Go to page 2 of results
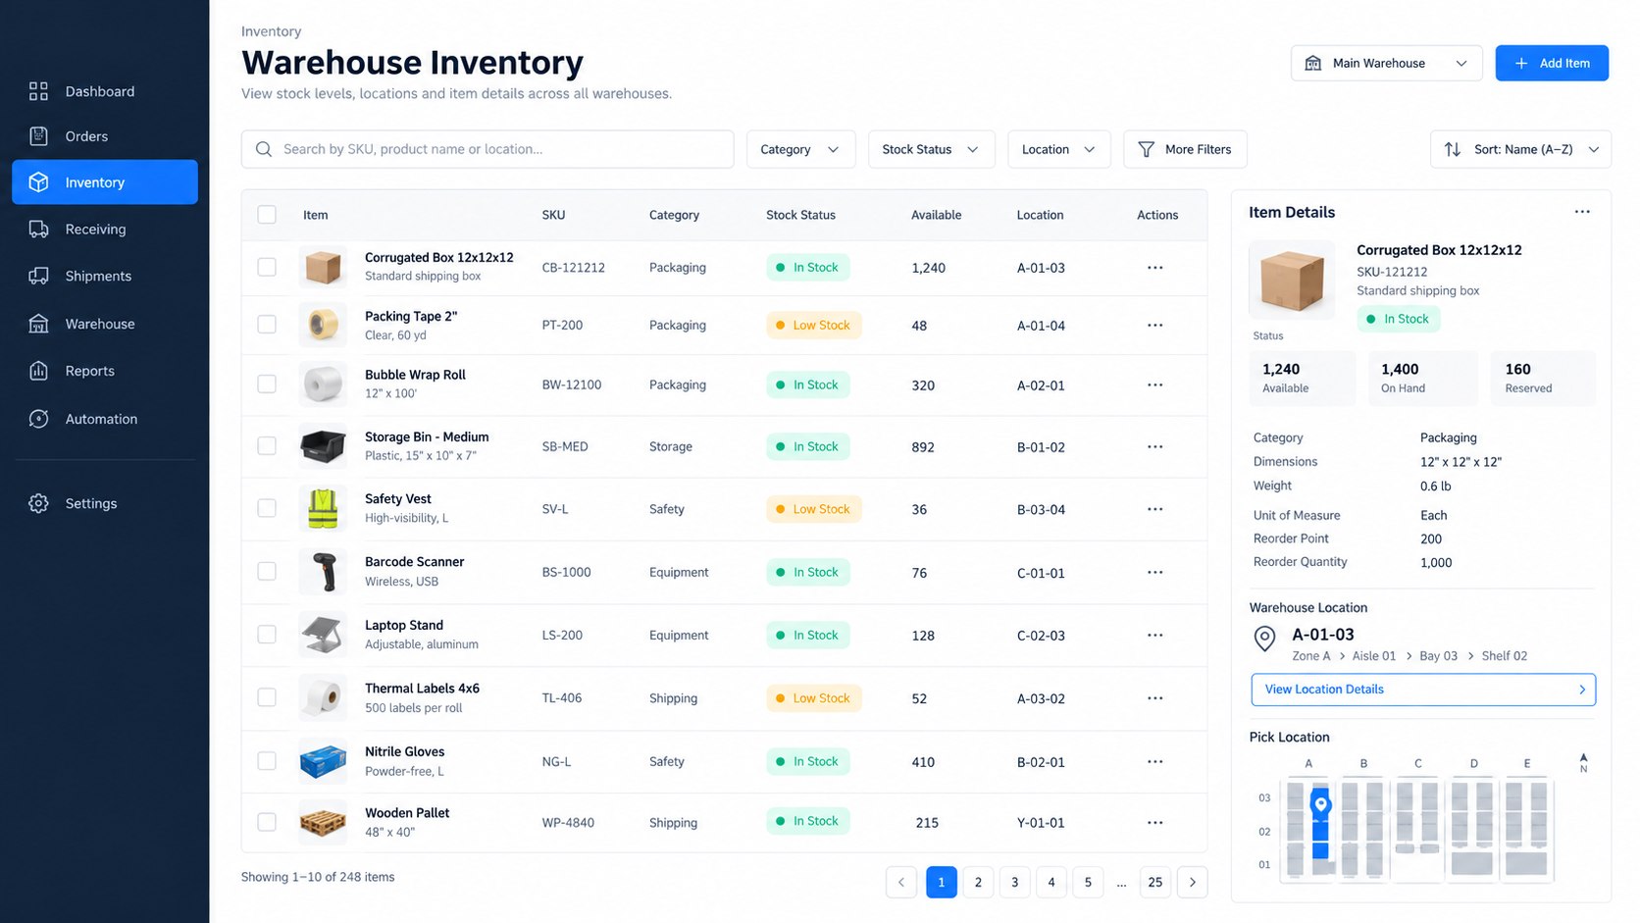The height and width of the screenshot is (923, 1640). coord(978,882)
